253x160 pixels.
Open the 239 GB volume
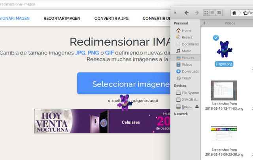click(185, 100)
